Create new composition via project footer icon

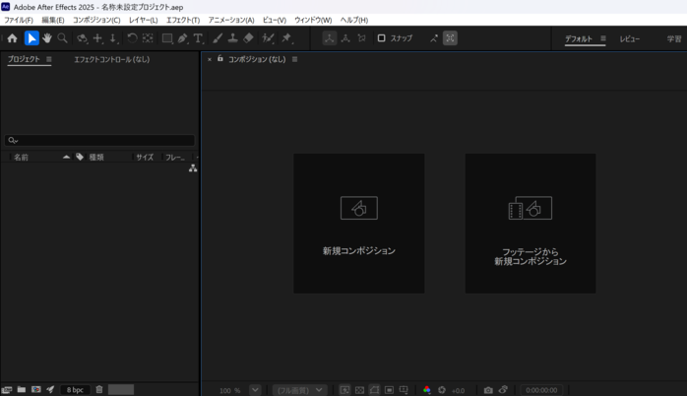point(36,389)
